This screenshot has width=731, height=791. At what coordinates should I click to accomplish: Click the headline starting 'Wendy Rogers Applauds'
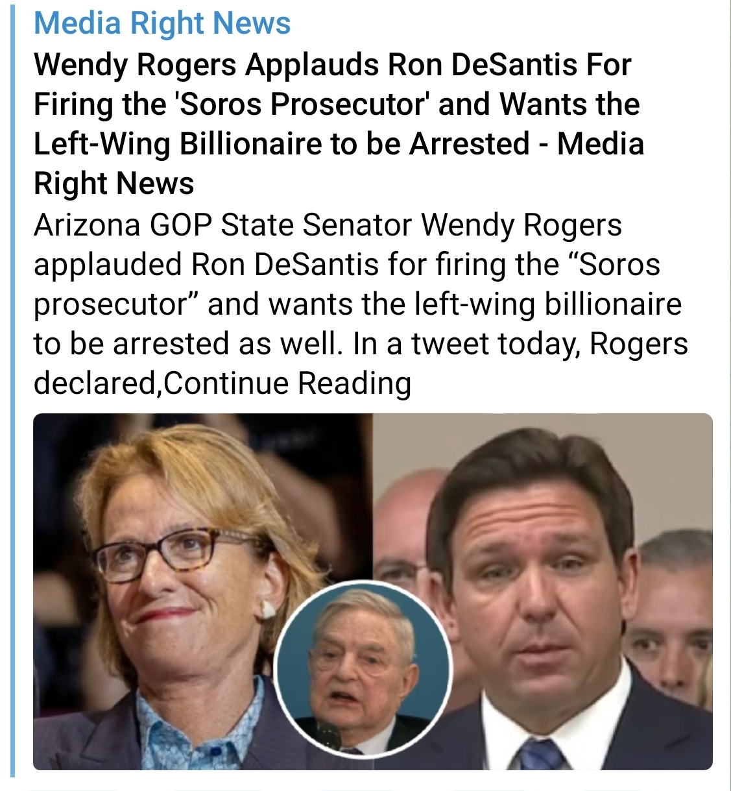[338, 124]
